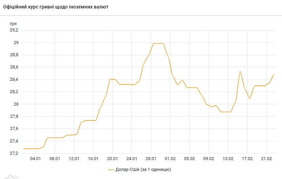Viewport: 282px width, 179px height.
Task: Click the 27,2 y-axis value label
Action: coord(14,153)
